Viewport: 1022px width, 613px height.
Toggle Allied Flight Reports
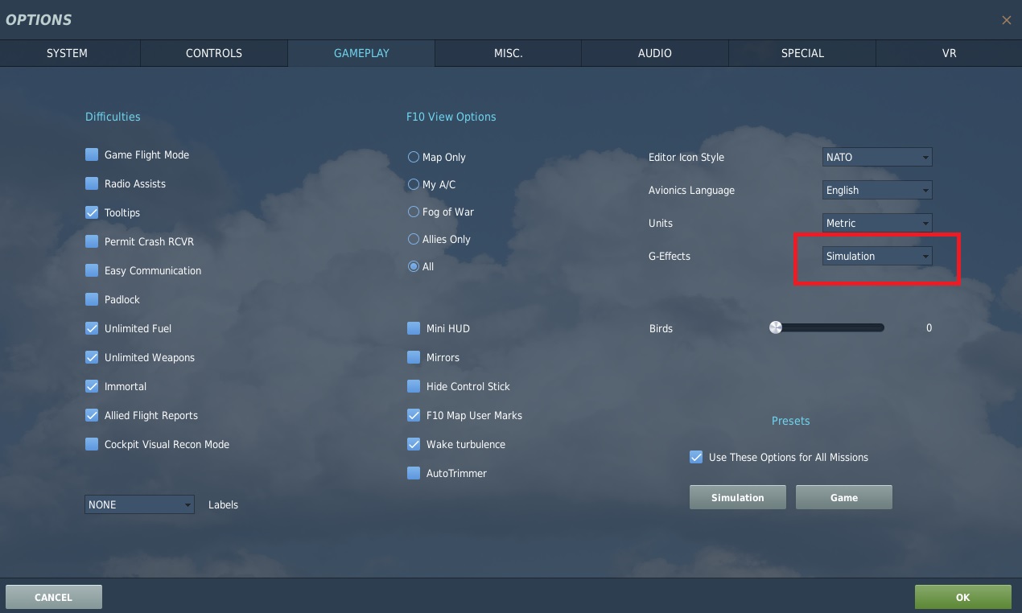point(92,415)
